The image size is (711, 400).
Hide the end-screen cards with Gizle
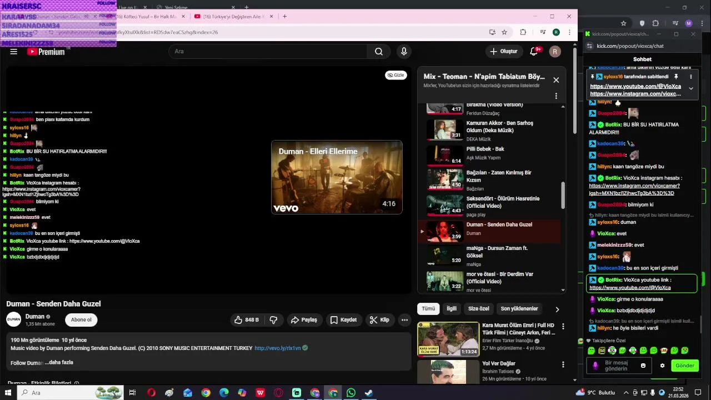tap(396, 75)
